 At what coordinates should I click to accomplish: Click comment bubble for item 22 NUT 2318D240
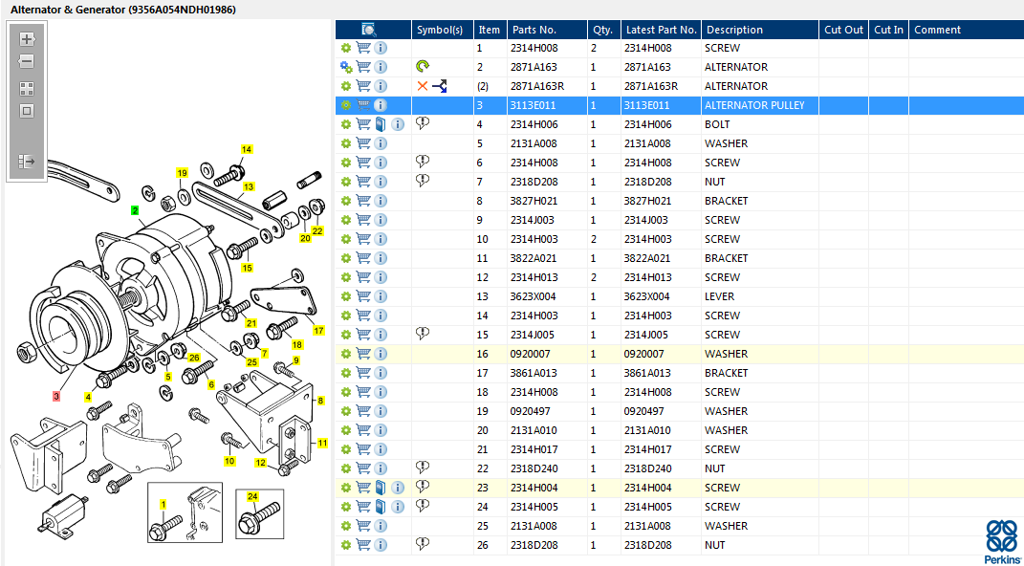pyautogui.click(x=423, y=468)
